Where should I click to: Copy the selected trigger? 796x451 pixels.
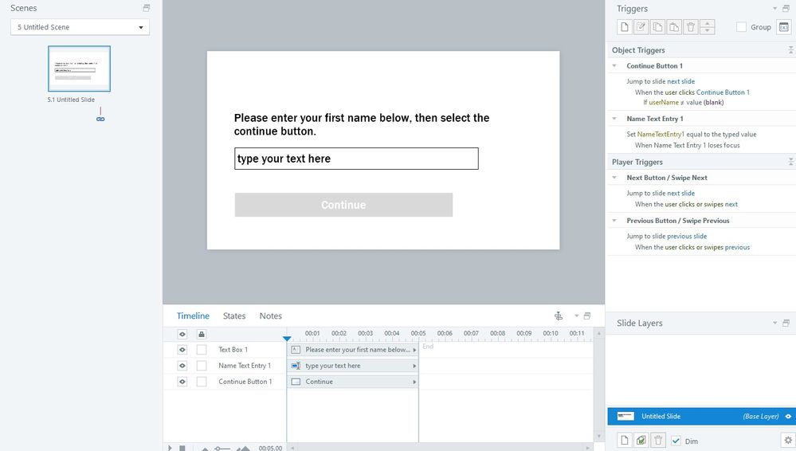pos(657,27)
